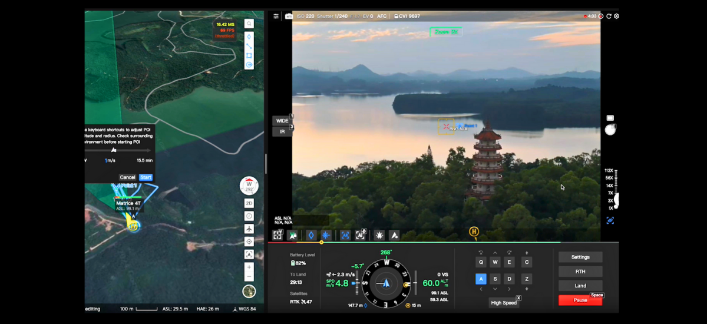Click the Q rotate-left key
Viewport: 707px width, 324px height.
(481, 262)
